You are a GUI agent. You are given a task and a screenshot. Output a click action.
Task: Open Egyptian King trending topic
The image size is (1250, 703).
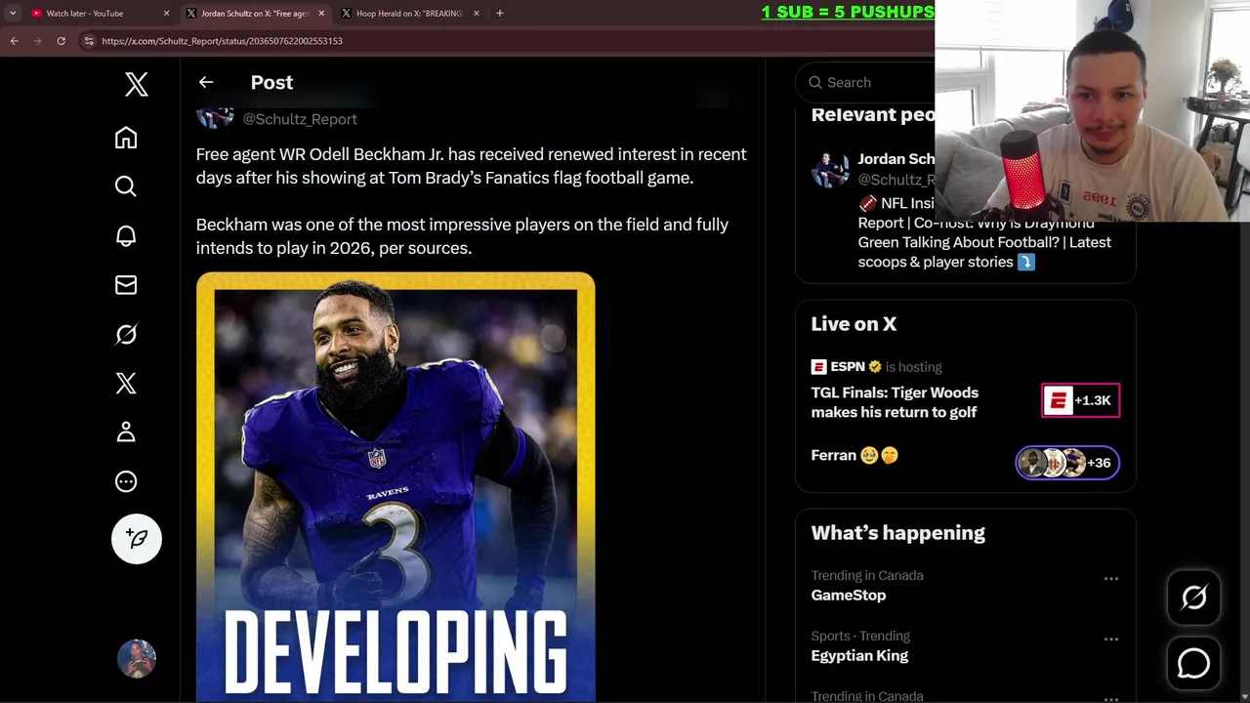tap(859, 655)
